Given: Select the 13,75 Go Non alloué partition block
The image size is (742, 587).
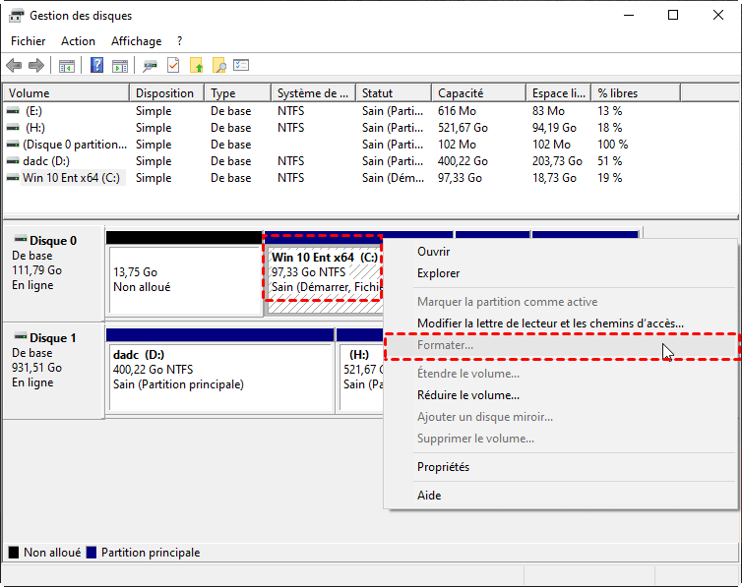Looking at the screenshot, I should (x=183, y=279).
